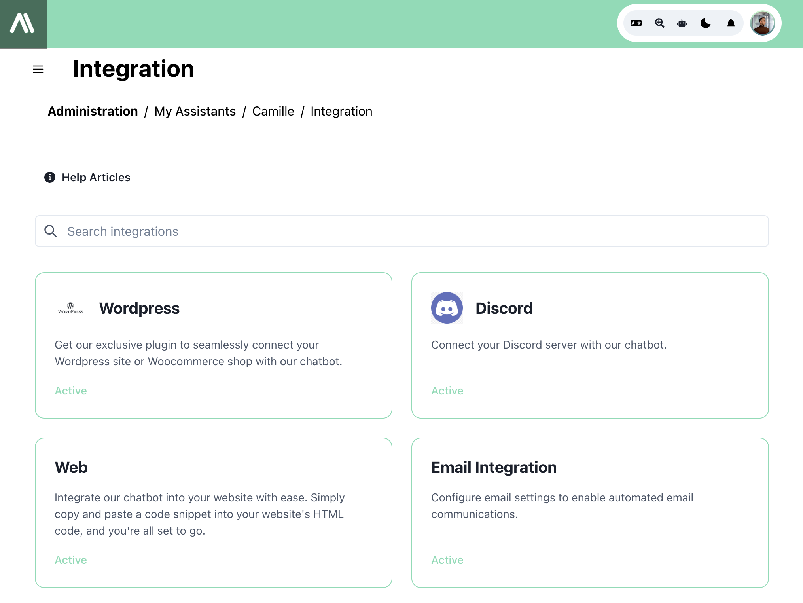Image resolution: width=803 pixels, height=603 pixels.
Task: Click the Search integrations input field
Action: tap(401, 231)
